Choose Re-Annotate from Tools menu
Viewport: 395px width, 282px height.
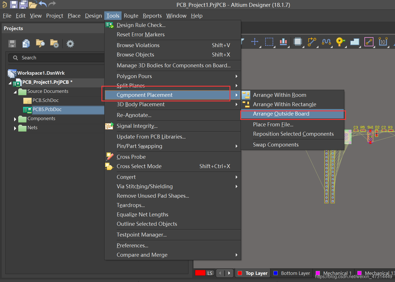click(x=173, y=115)
